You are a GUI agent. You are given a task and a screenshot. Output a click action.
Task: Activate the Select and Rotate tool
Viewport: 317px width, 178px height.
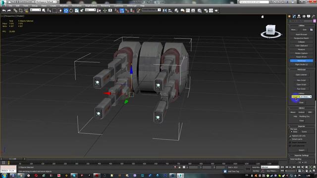click(71, 10)
